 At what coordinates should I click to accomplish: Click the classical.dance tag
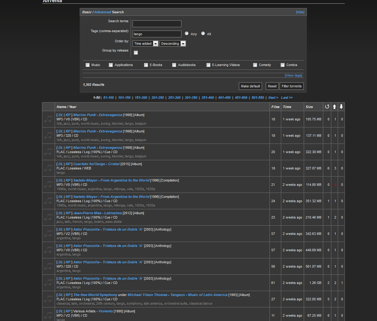point(201,303)
